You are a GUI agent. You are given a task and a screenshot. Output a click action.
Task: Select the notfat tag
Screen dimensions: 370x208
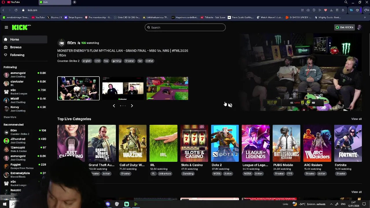tap(149, 61)
